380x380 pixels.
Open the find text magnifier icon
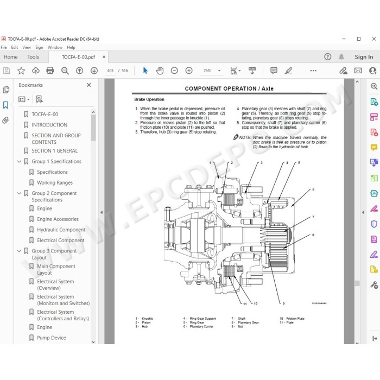click(65, 71)
